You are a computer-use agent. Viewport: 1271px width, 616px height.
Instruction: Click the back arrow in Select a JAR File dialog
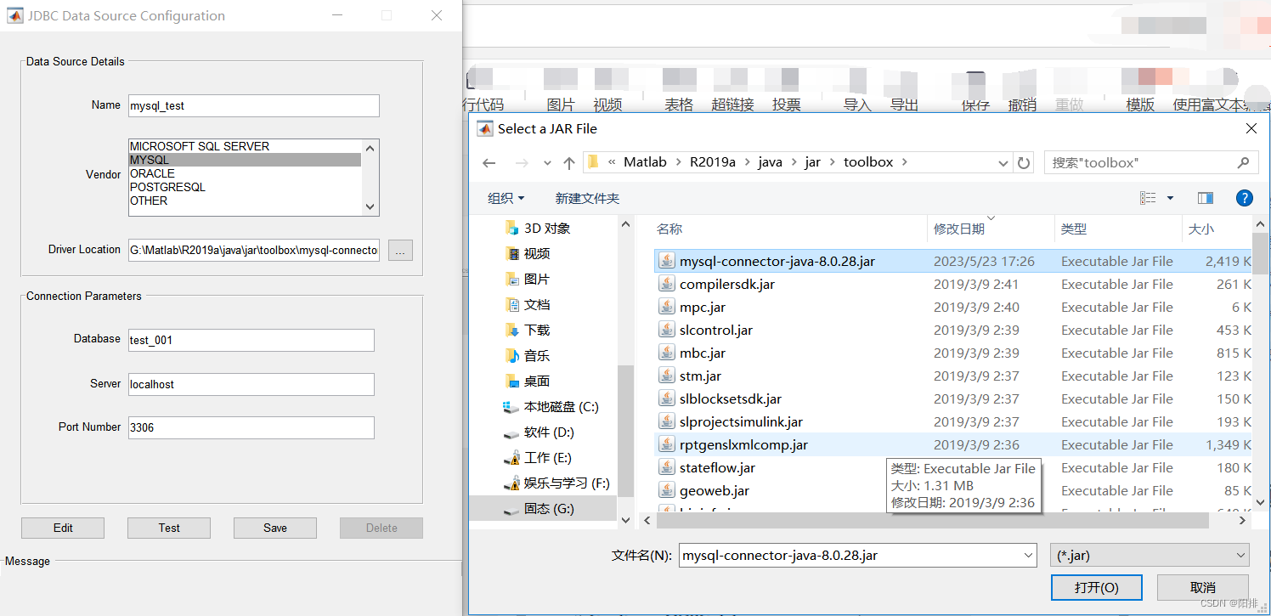pyautogui.click(x=489, y=162)
